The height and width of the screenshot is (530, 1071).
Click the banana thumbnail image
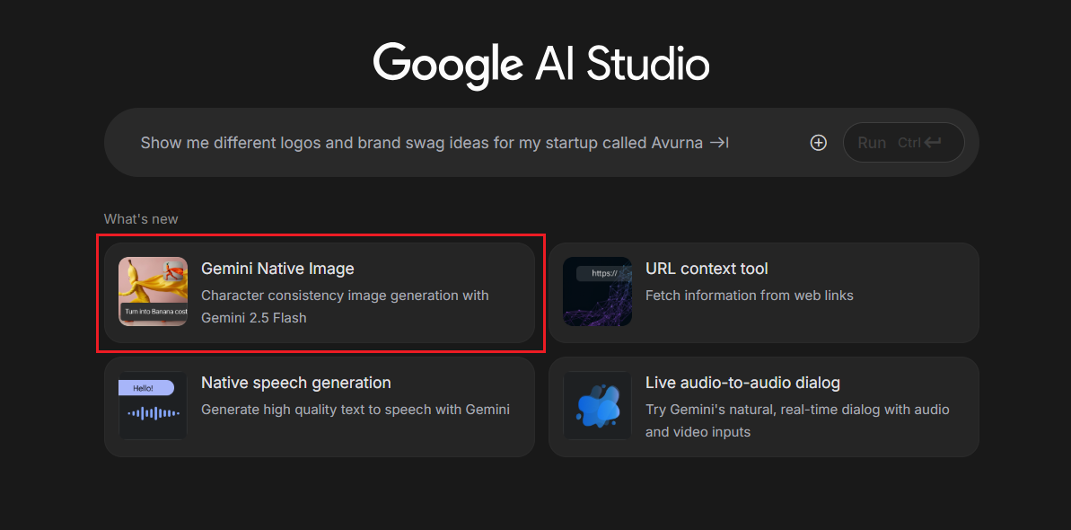coord(153,291)
